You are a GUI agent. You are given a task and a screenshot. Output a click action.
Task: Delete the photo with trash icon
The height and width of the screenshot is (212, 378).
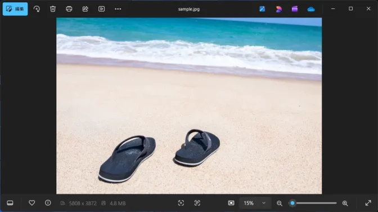pos(53,9)
